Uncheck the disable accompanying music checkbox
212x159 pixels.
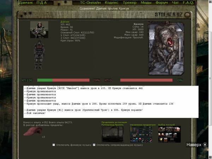point(94,145)
